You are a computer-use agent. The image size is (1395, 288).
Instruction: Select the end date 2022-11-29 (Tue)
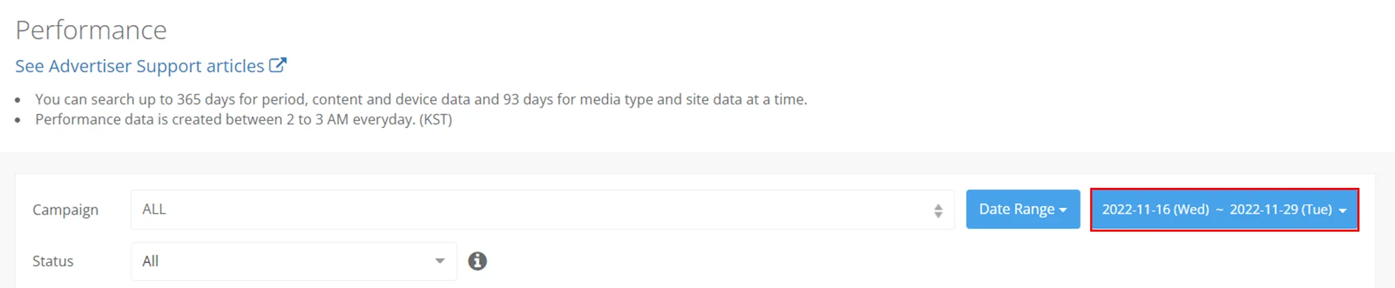1281,209
